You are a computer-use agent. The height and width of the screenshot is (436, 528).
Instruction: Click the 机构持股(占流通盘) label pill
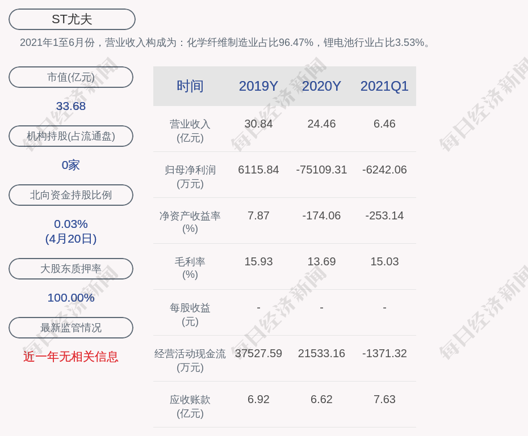pos(71,136)
